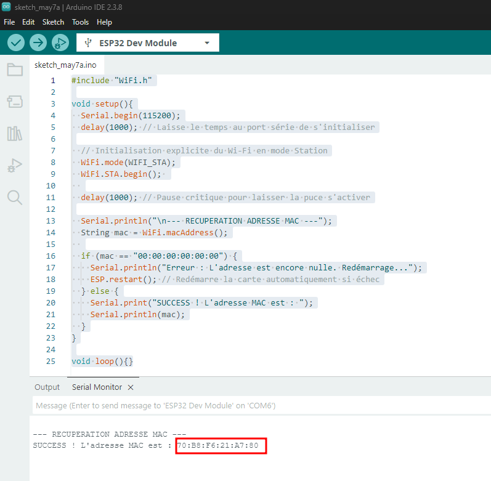Image resolution: width=491 pixels, height=481 pixels.
Task: Open the Library Manager sidebar icon
Action: click(x=15, y=134)
